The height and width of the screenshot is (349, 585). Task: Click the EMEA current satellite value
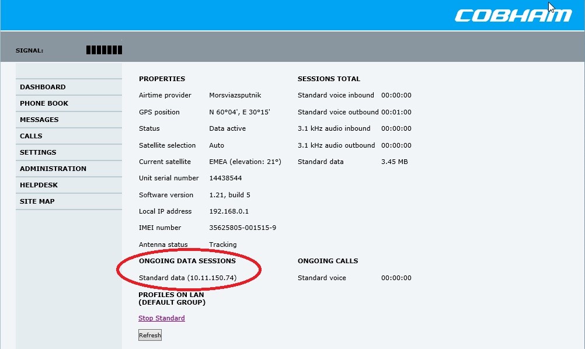[245, 162]
